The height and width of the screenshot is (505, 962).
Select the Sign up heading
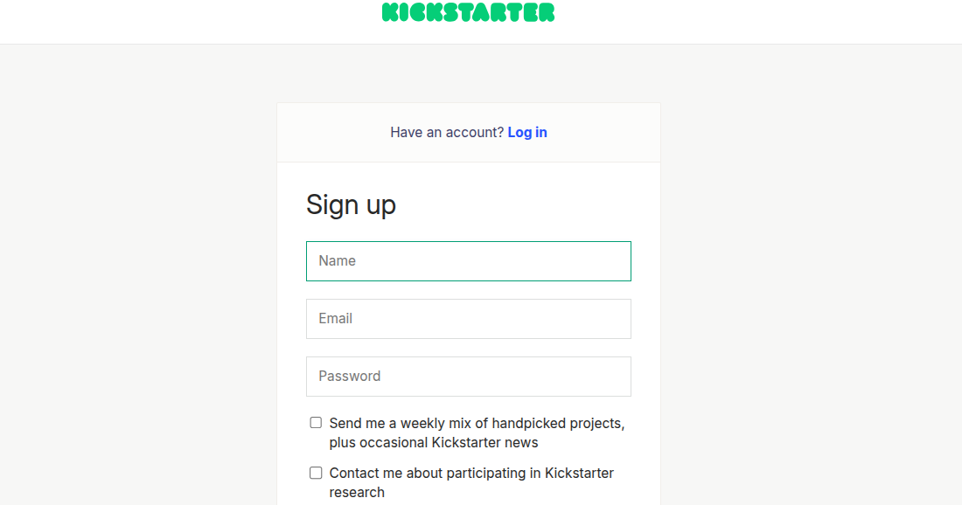(x=351, y=204)
